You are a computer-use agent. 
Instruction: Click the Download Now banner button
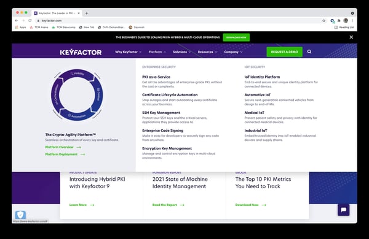[x=236, y=37]
